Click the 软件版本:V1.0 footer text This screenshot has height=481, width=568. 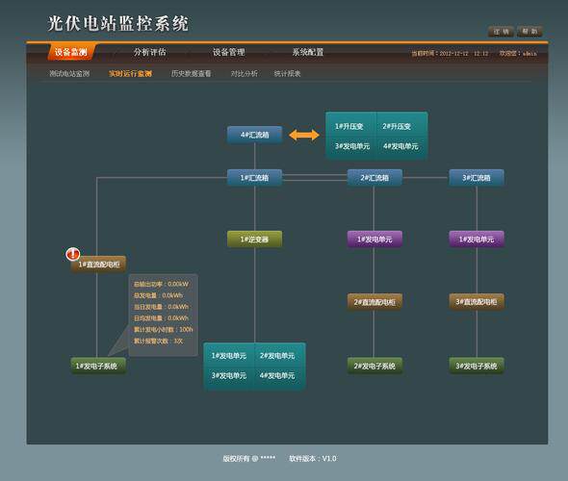coord(313,459)
